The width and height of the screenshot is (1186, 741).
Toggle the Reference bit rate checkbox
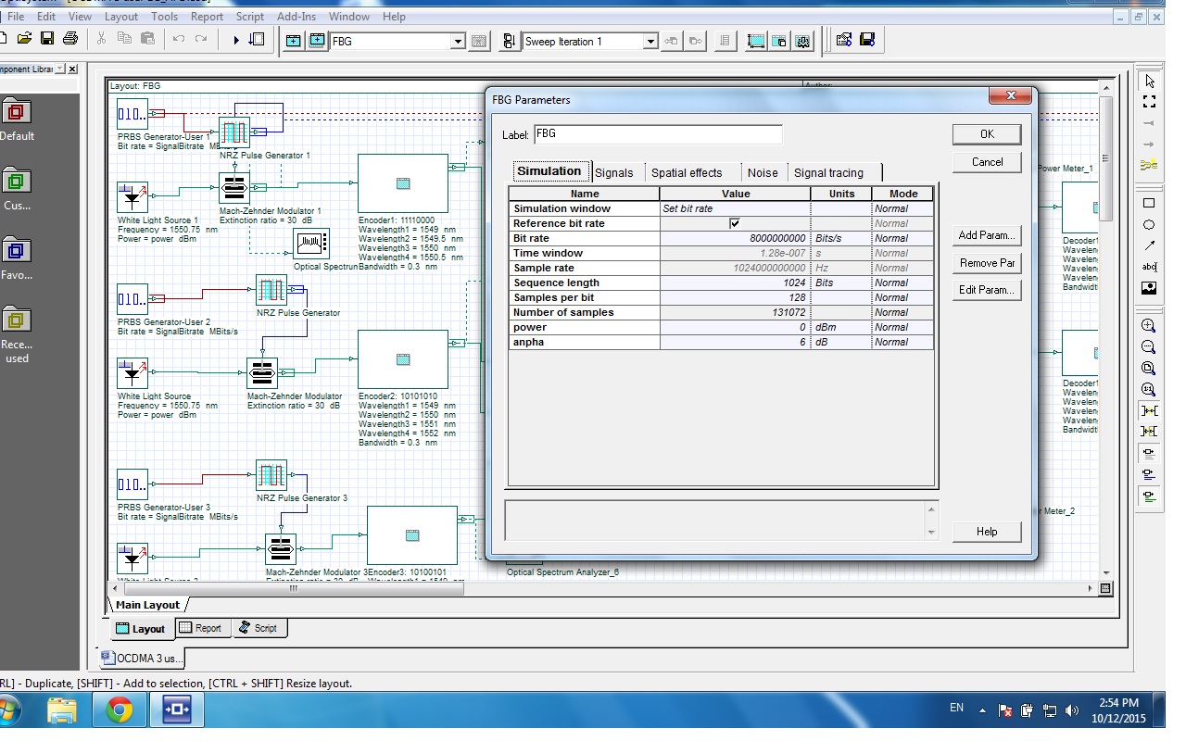coord(735,223)
